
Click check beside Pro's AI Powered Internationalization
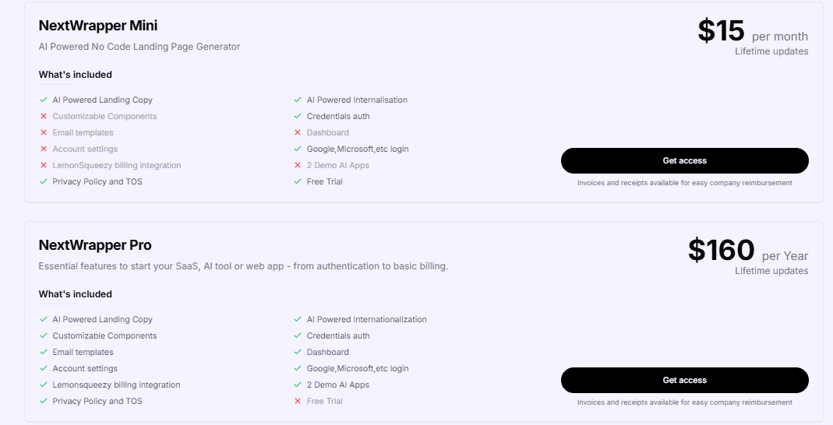point(298,319)
